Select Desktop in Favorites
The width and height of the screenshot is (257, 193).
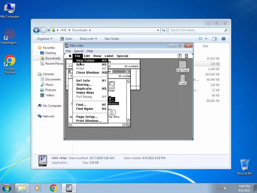pos(48,53)
